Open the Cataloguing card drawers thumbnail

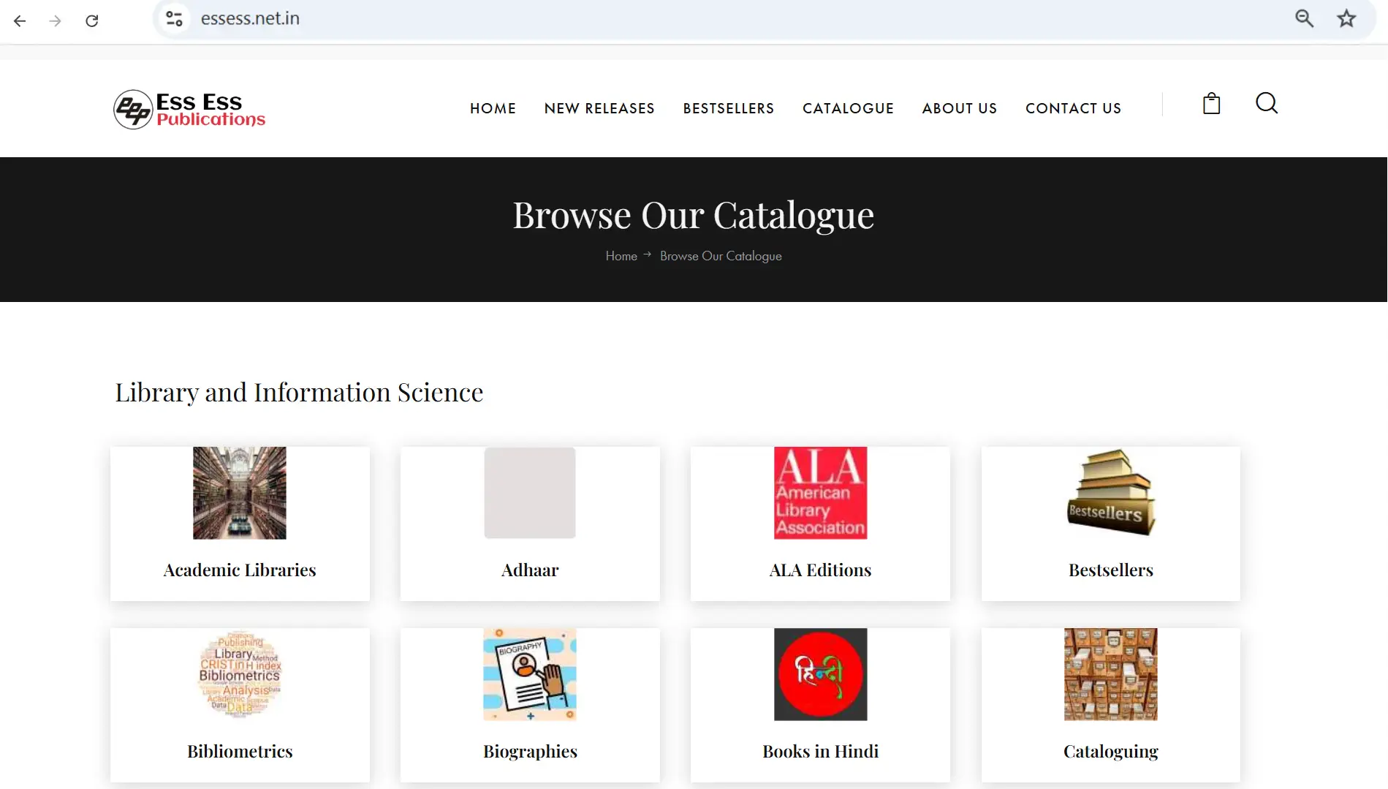[1111, 674]
